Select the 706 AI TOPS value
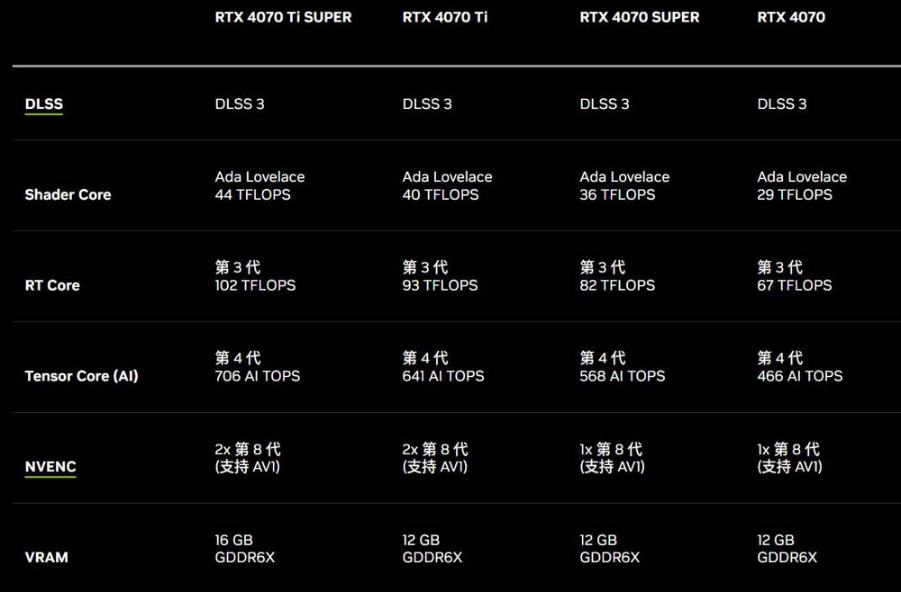Image resolution: width=901 pixels, height=592 pixels. click(x=258, y=376)
